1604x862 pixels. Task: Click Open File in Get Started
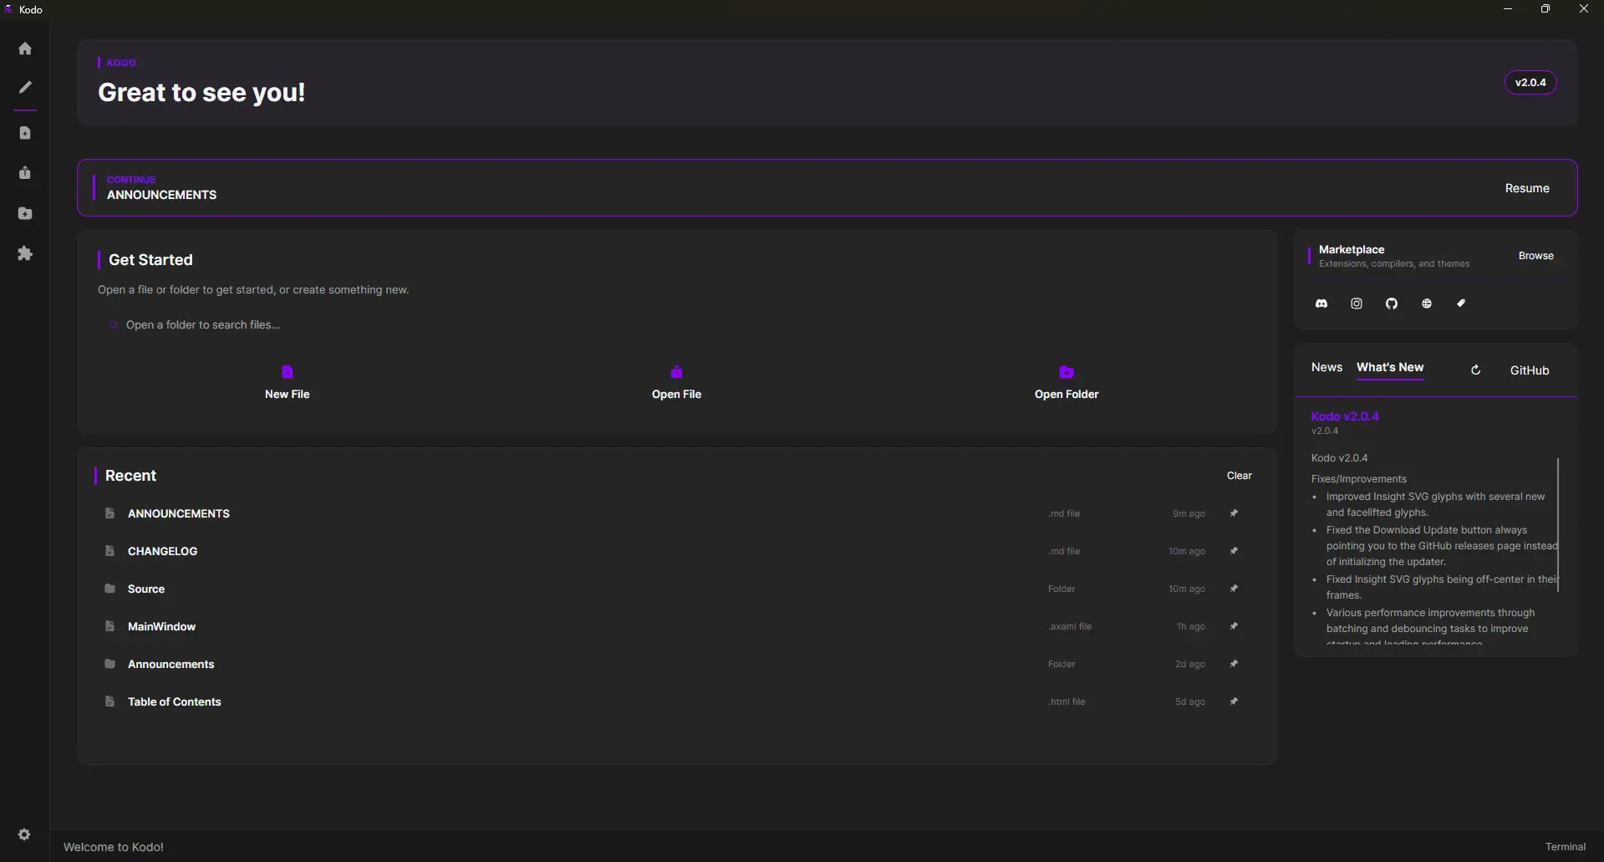pyautogui.click(x=676, y=383)
